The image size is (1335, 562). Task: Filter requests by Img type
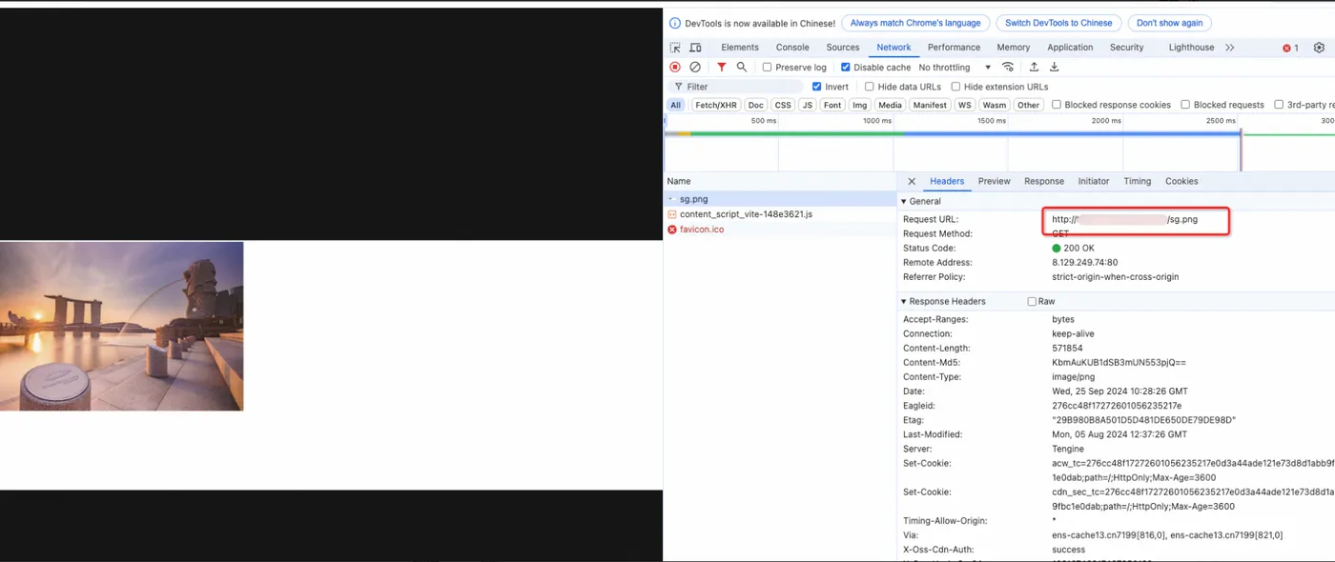coord(860,105)
